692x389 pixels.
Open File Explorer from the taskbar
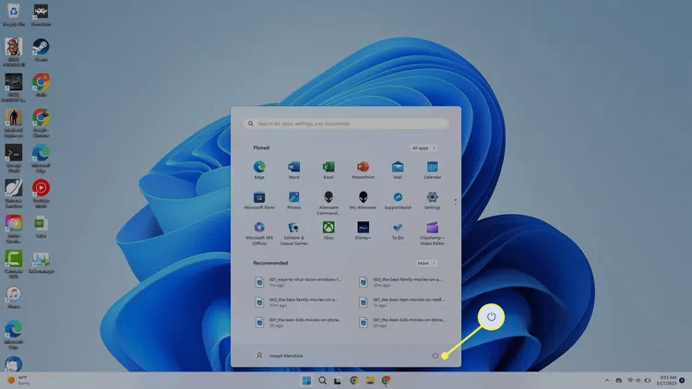coord(370,380)
